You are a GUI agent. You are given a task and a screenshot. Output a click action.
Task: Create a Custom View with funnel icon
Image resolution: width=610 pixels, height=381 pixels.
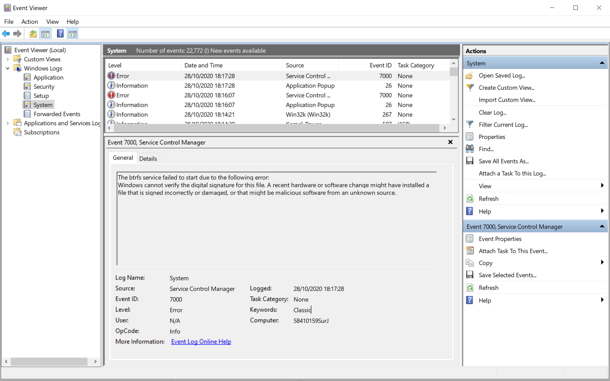[506, 88]
